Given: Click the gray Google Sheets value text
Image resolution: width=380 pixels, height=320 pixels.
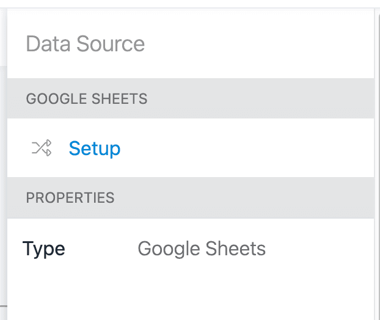Looking at the screenshot, I should (x=202, y=249).
